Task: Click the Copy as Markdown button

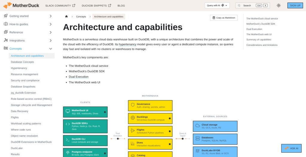Action: pos(224,18)
